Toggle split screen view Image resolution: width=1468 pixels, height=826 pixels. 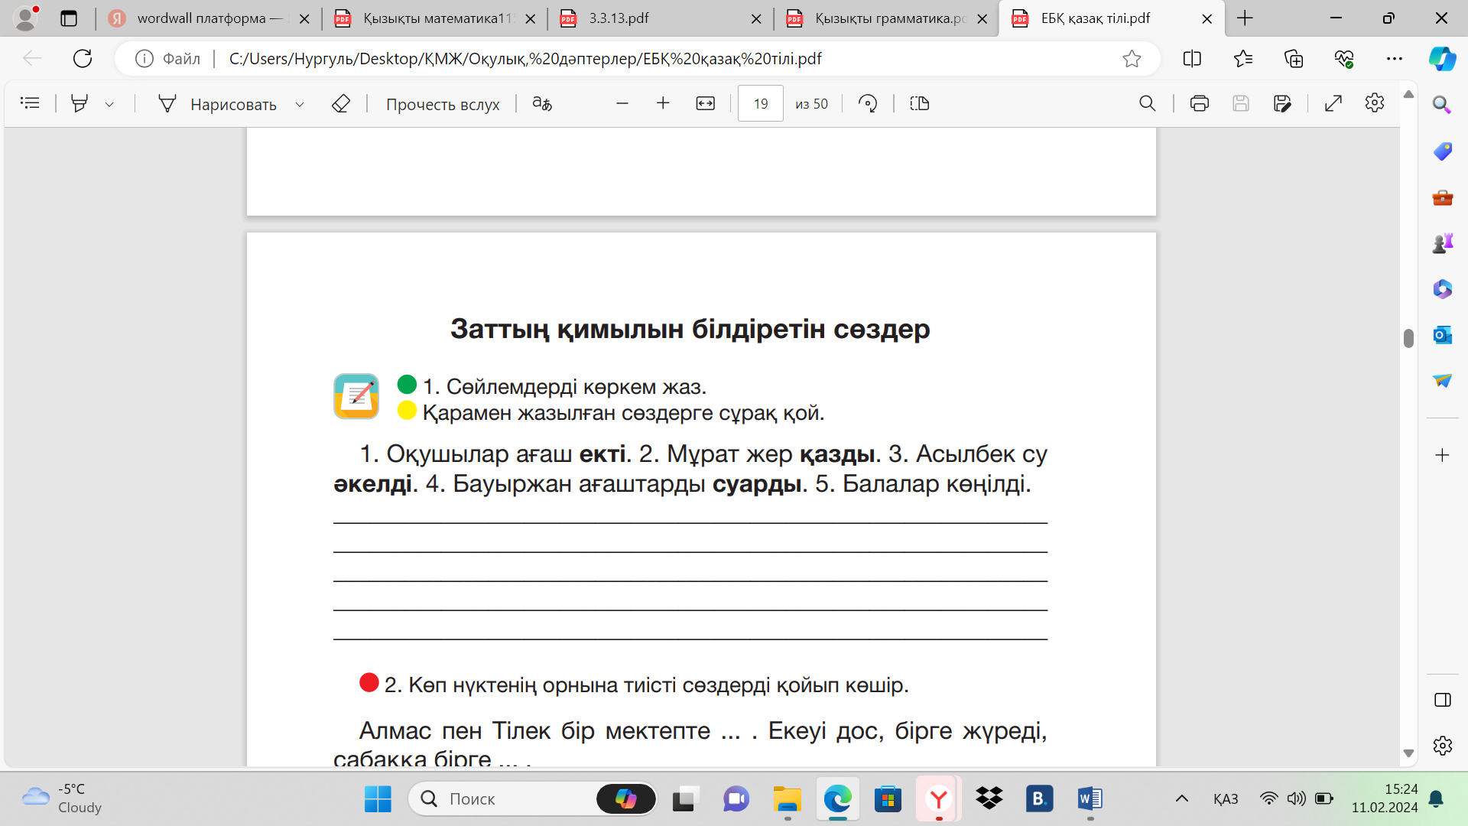coord(1191,59)
